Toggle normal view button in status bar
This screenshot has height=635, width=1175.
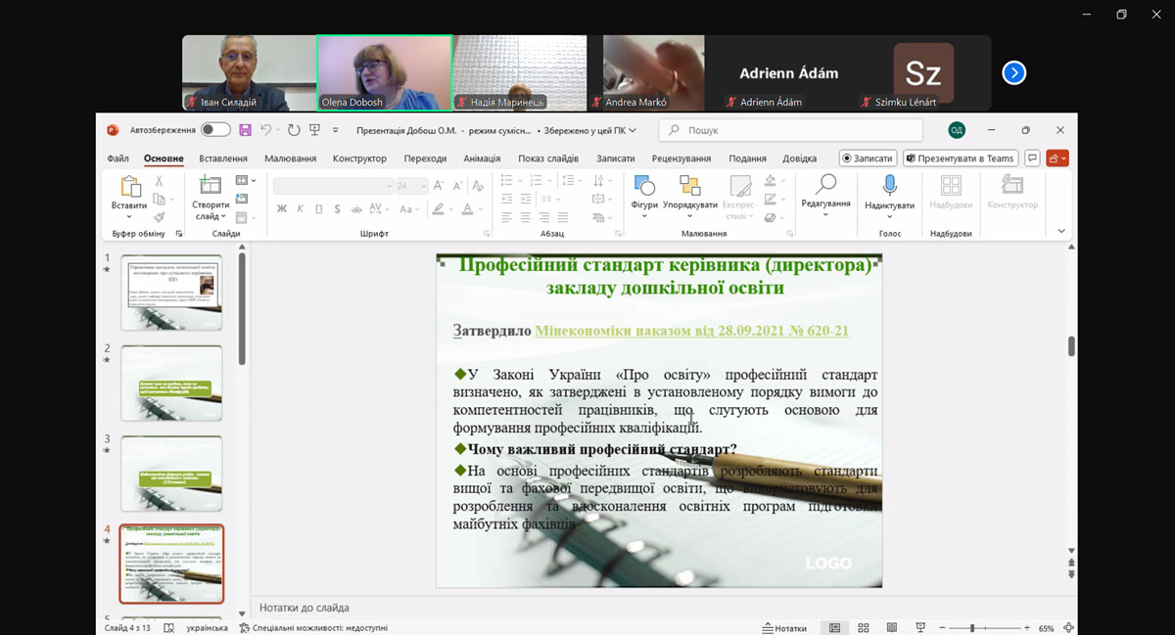pos(835,628)
